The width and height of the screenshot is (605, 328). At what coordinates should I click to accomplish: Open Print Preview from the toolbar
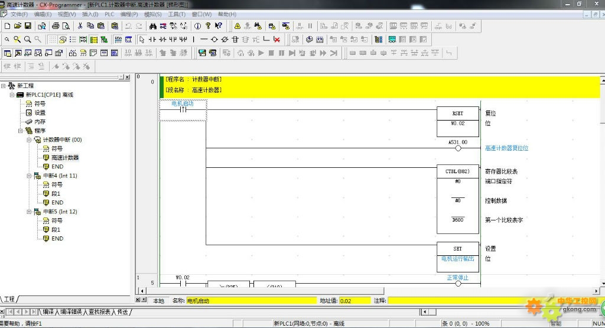66,26
